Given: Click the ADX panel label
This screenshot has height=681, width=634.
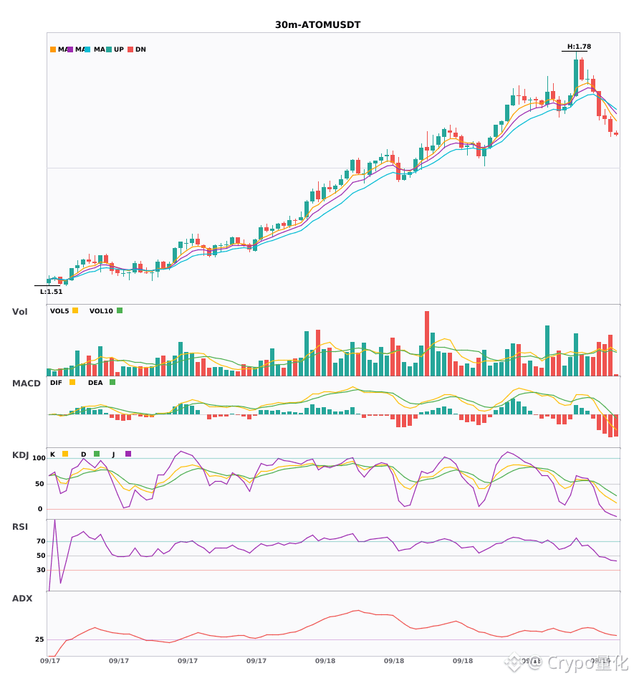Looking at the screenshot, I should [x=22, y=599].
